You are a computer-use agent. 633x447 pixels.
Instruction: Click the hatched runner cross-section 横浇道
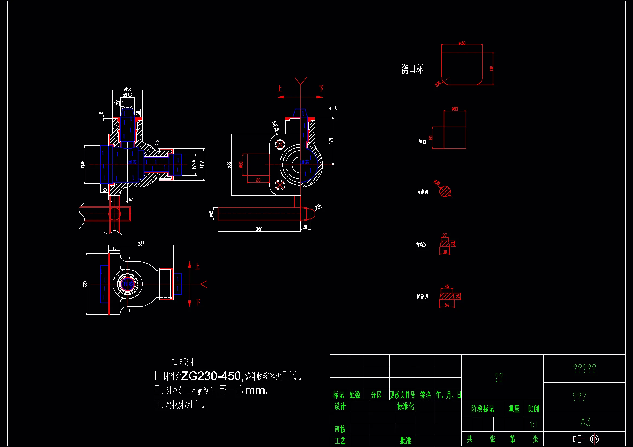447,296
